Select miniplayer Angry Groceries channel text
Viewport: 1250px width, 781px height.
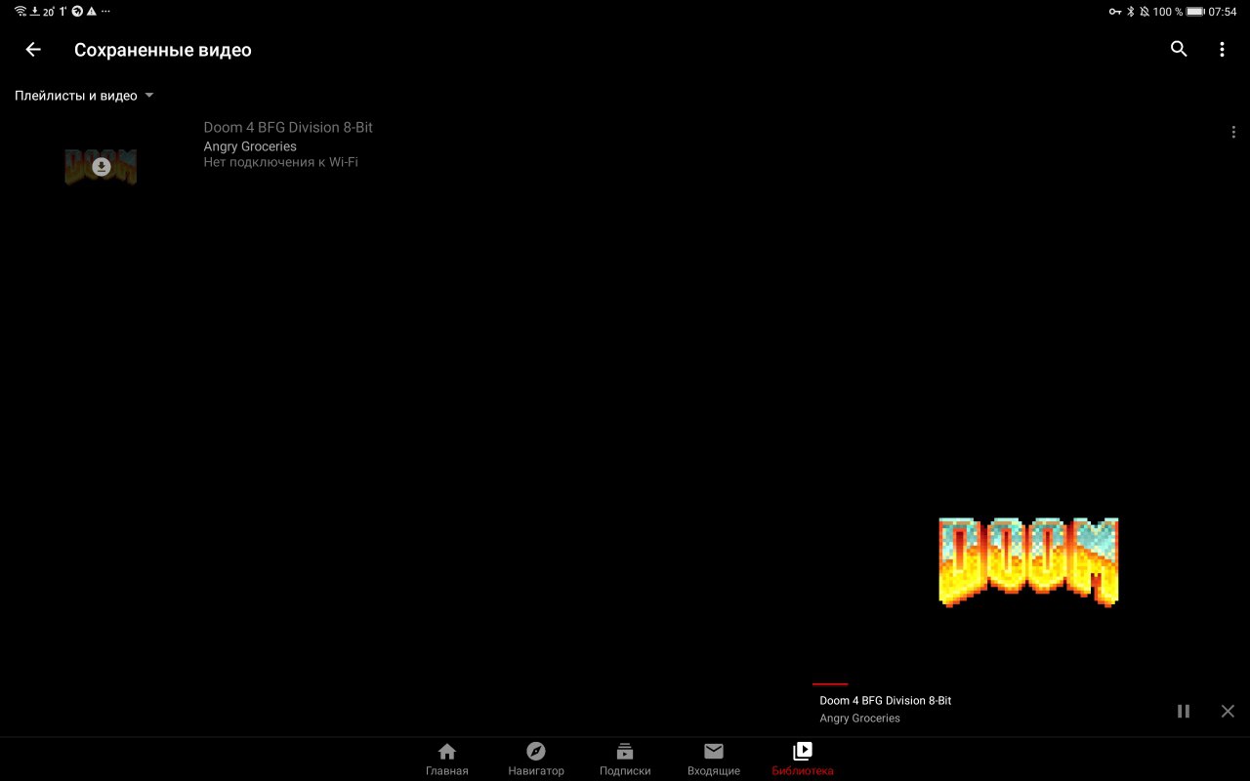pos(859,719)
